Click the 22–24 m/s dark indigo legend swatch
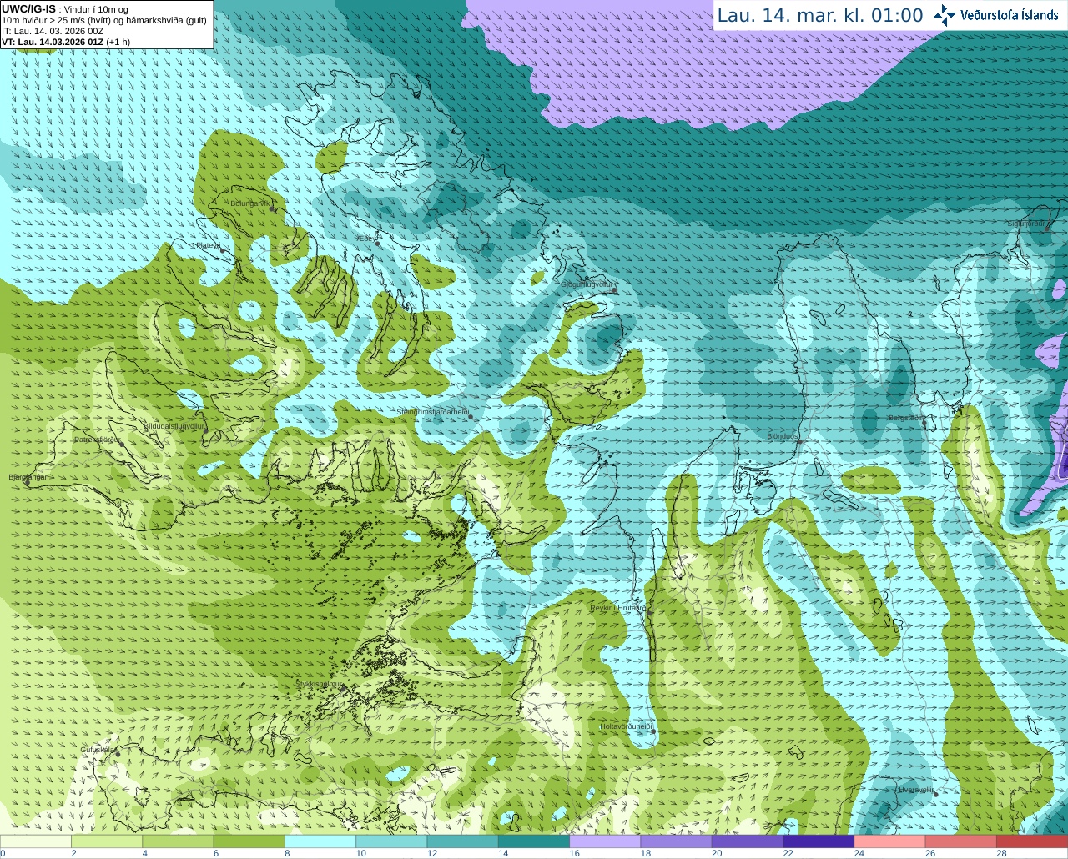 pyautogui.click(x=819, y=841)
